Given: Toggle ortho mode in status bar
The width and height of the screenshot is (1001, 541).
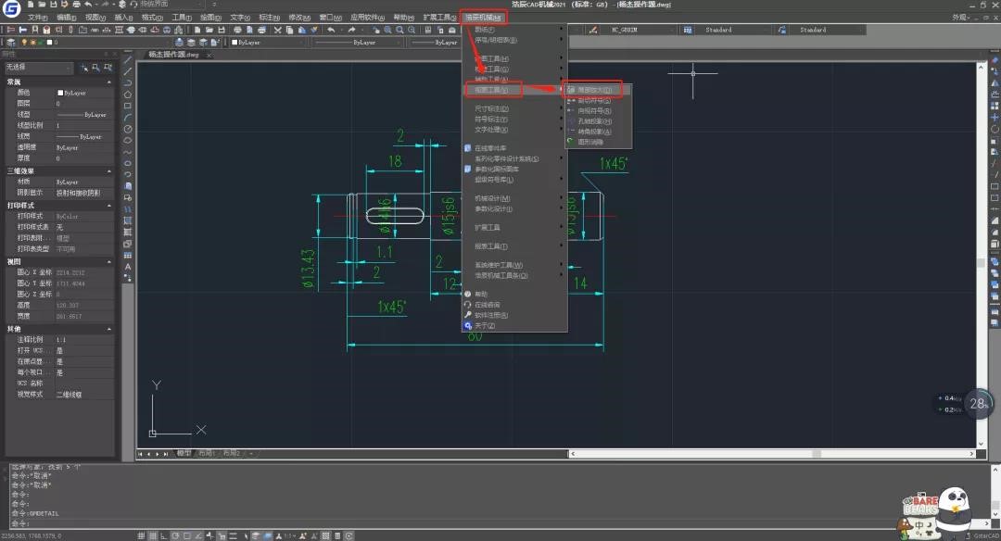Looking at the screenshot, I should click(x=164, y=535).
